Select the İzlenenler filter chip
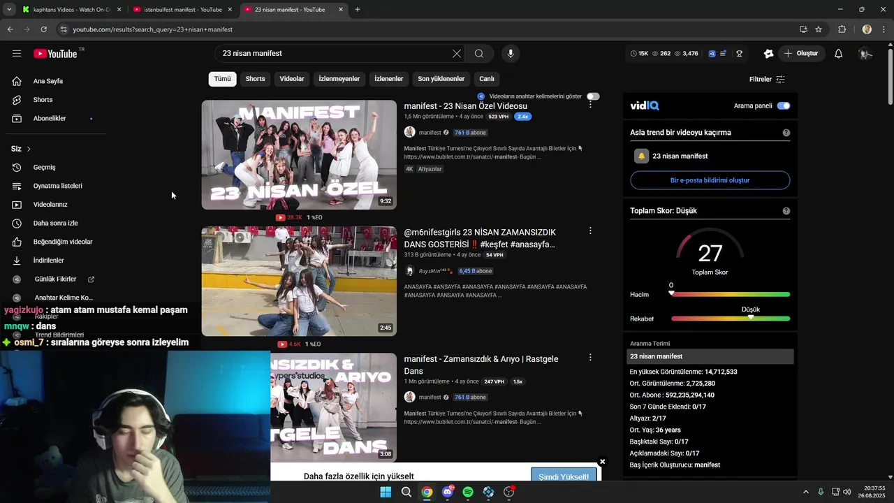The width and height of the screenshot is (894, 503). (389, 79)
